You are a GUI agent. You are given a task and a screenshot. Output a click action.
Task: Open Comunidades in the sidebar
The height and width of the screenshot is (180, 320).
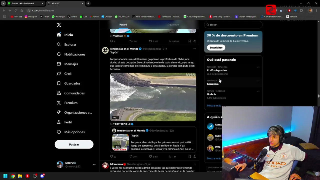[x=71, y=93]
